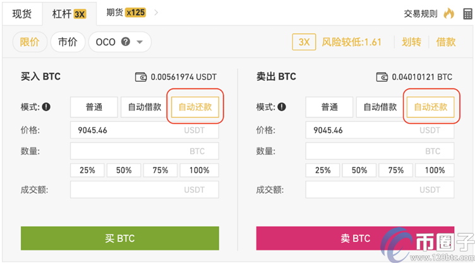Expand the OCO order type dropdown arrow

(140, 42)
